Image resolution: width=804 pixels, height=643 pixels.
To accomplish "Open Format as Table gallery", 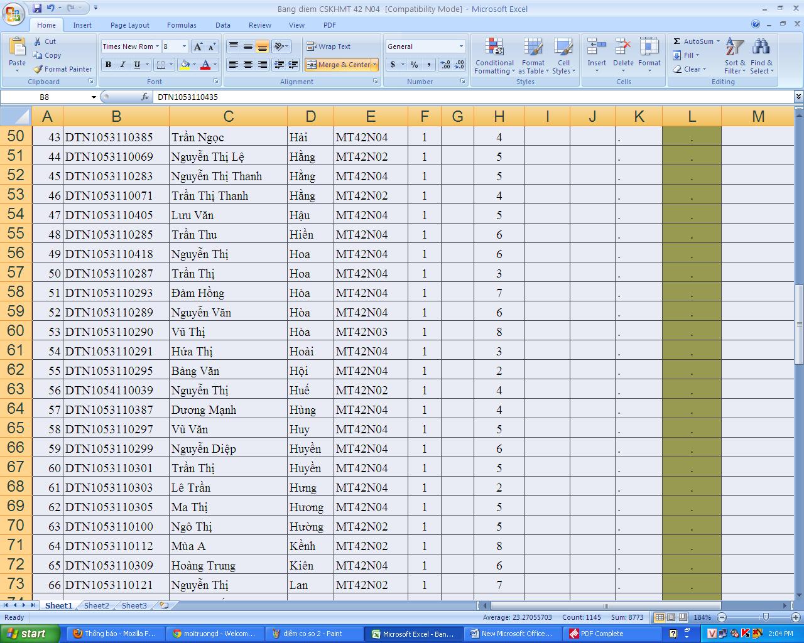I will pyautogui.click(x=533, y=56).
